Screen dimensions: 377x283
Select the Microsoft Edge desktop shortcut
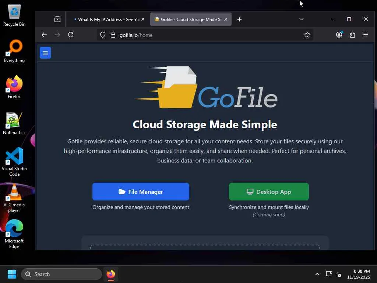(14, 234)
